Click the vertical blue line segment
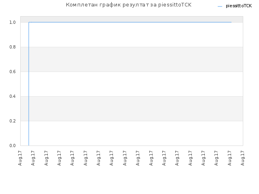Screen dimensions: 259x194 pos(29,84)
